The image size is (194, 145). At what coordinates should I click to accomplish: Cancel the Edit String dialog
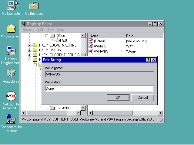point(142,98)
